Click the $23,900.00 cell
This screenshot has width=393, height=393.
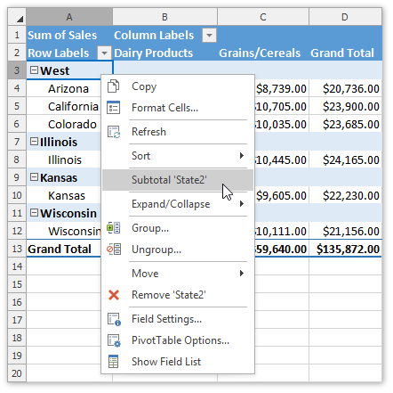point(345,106)
